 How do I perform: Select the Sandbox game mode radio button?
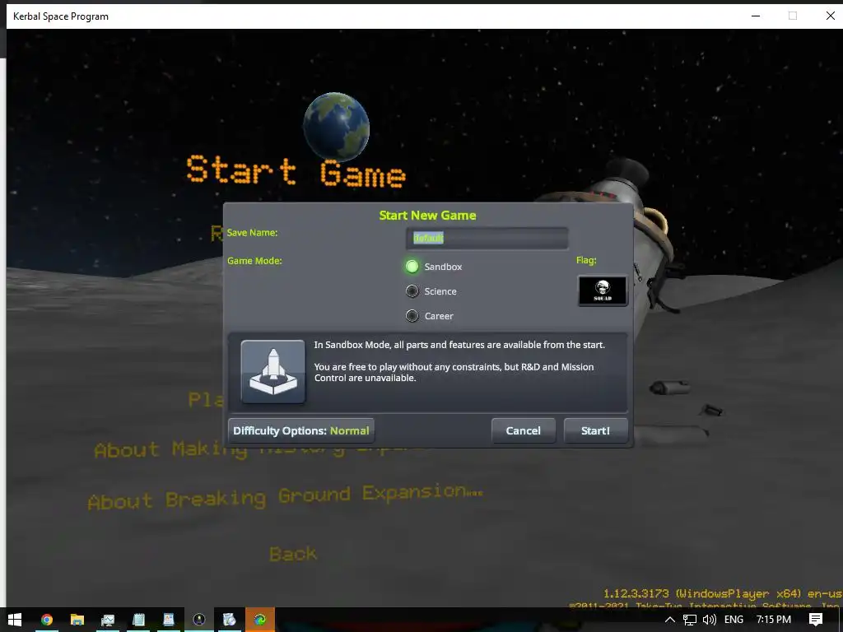pyautogui.click(x=412, y=267)
